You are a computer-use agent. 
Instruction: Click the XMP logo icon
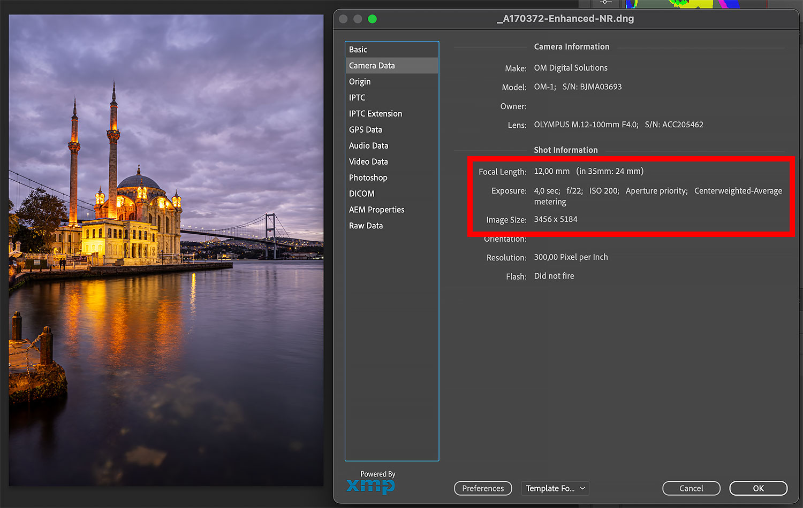[370, 486]
